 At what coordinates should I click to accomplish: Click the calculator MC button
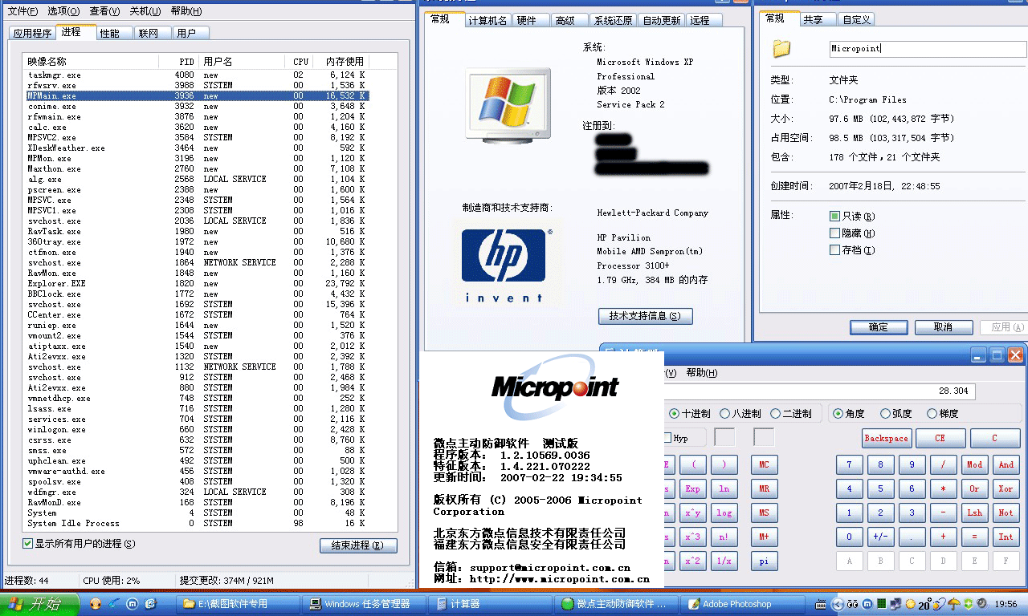click(x=764, y=464)
